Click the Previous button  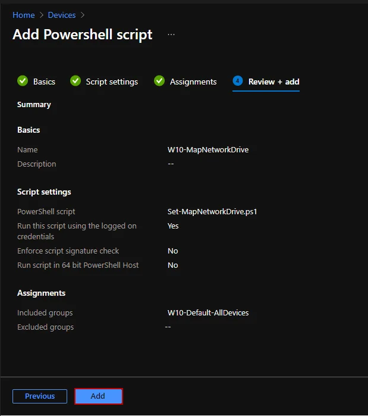[x=40, y=396]
